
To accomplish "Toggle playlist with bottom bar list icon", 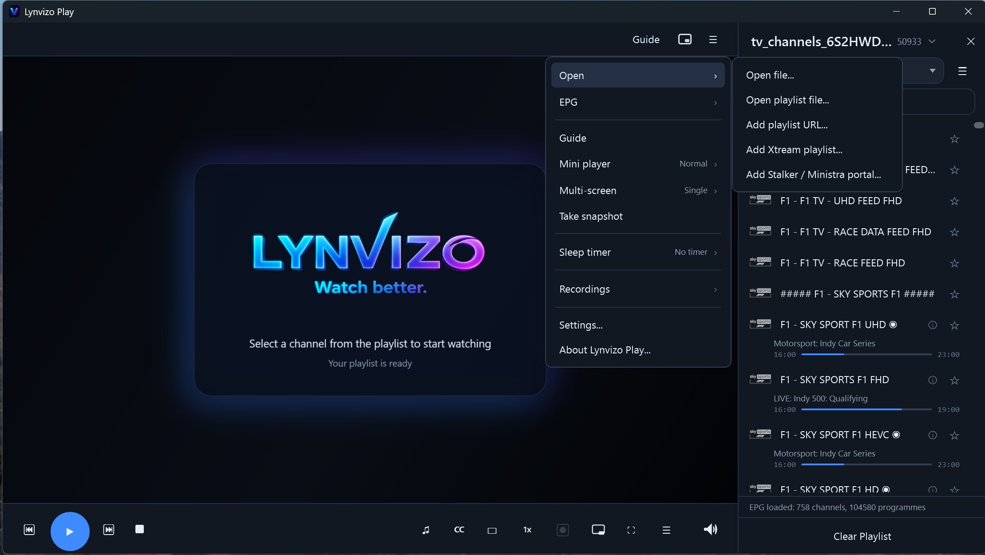I will tap(666, 530).
